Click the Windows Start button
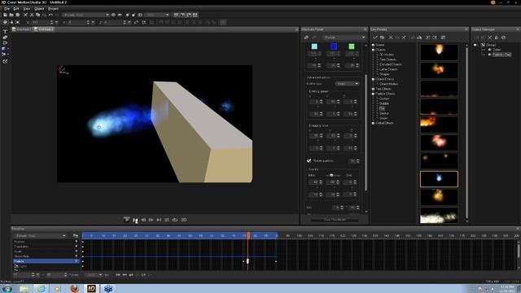 [7, 289]
